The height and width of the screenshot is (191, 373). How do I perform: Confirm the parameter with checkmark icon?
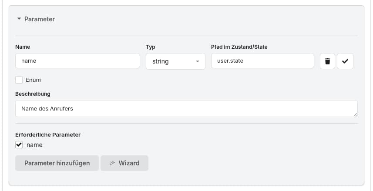click(345, 61)
